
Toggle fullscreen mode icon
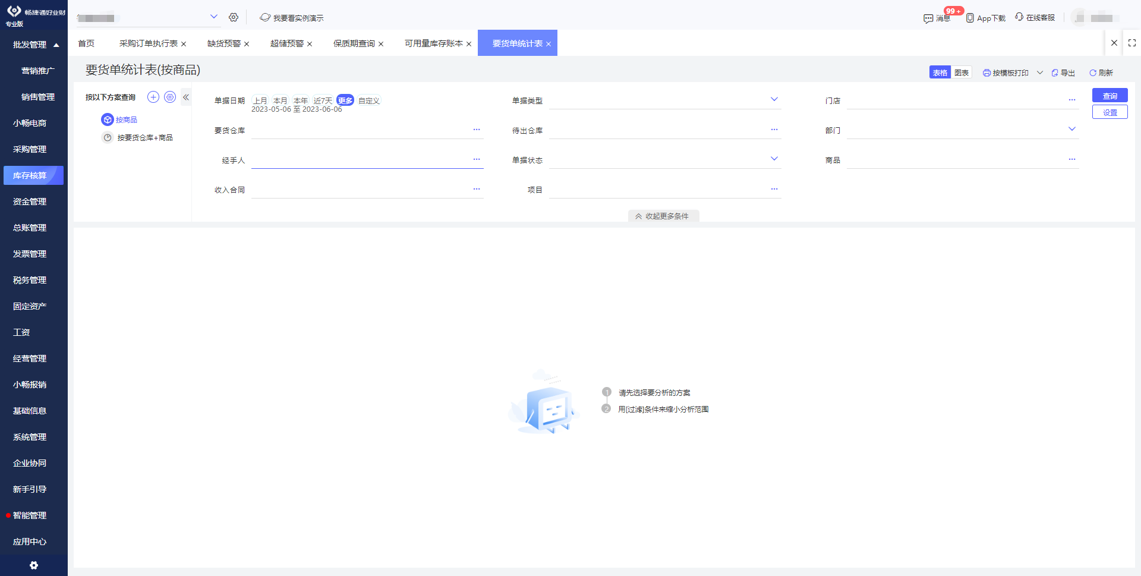pos(1132,43)
